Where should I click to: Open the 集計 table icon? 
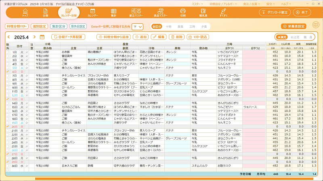pos(113,12)
